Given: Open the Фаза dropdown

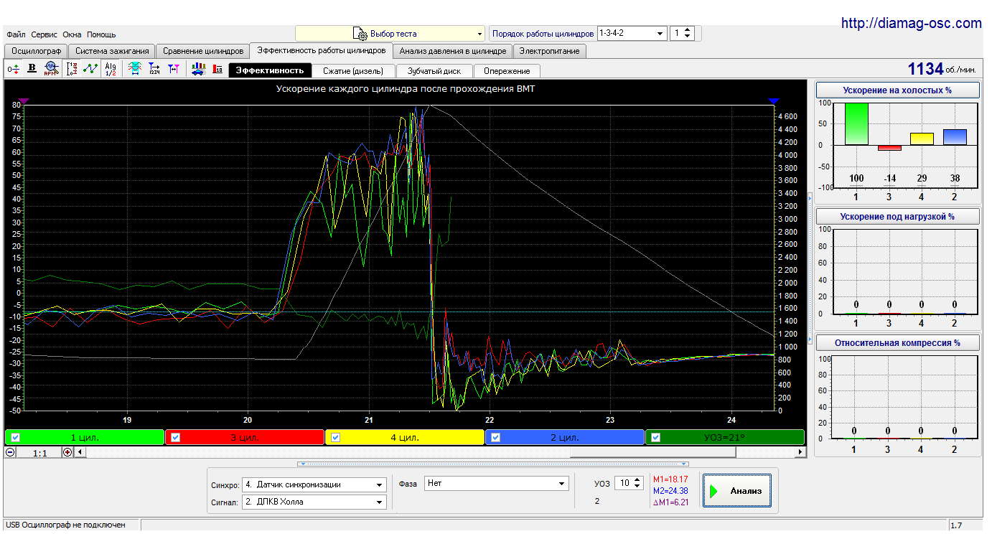Looking at the screenshot, I should 497,484.
